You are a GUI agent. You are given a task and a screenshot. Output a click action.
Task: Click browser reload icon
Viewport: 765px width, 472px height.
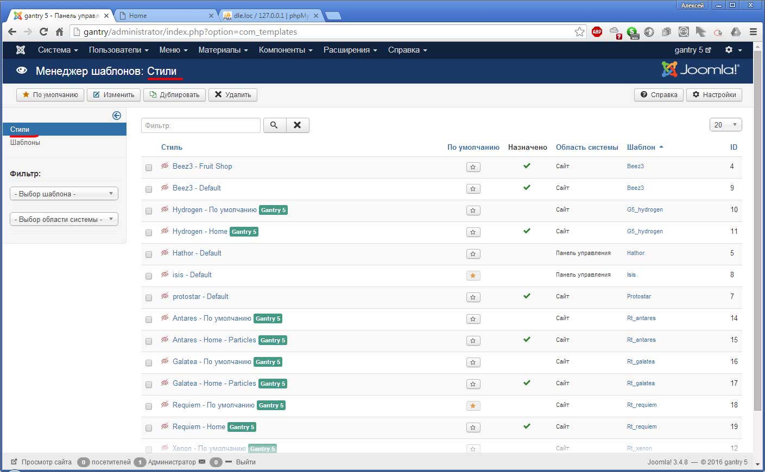click(43, 32)
